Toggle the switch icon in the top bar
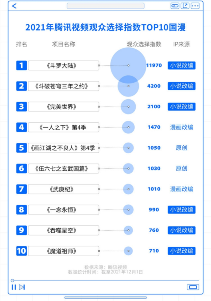The width and height of the screenshot is (211, 301). (x=175, y=6)
